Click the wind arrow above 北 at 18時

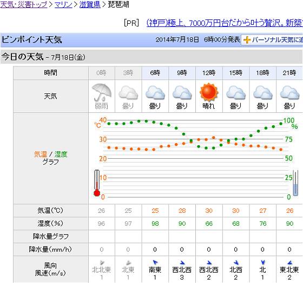pos(262,262)
